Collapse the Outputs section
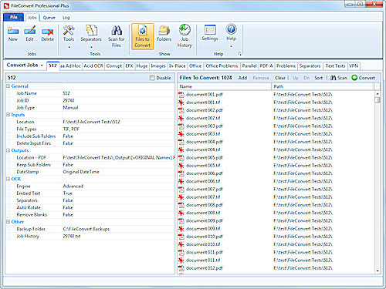 [x=8, y=150]
